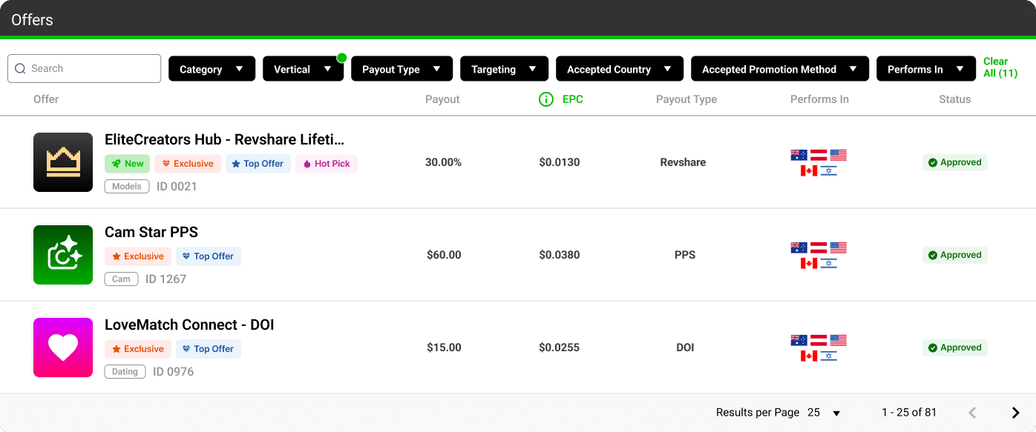This screenshot has width=1036, height=432.
Task: Clear all 11 applied filters
Action: click(x=1000, y=67)
